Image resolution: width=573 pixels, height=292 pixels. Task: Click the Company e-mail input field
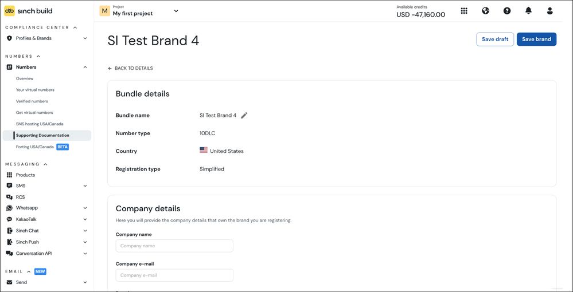click(174, 275)
